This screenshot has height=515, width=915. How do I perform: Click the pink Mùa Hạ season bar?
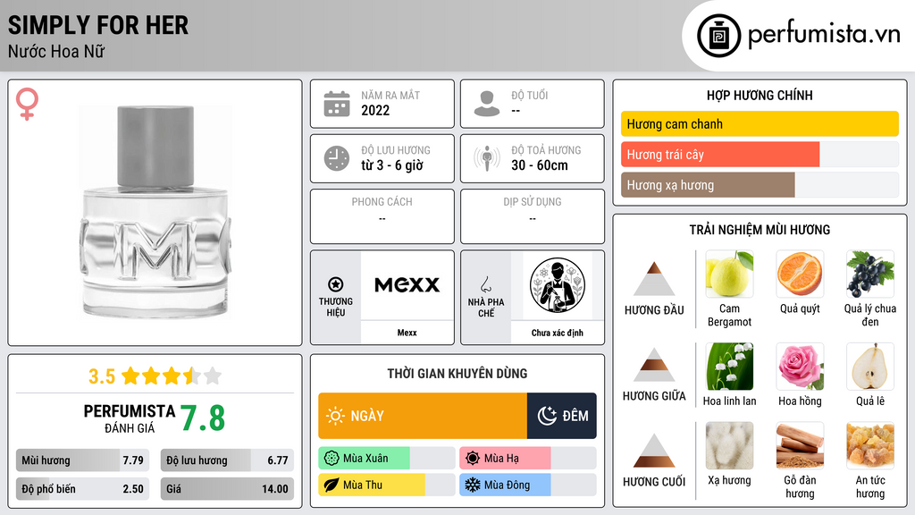point(505,458)
